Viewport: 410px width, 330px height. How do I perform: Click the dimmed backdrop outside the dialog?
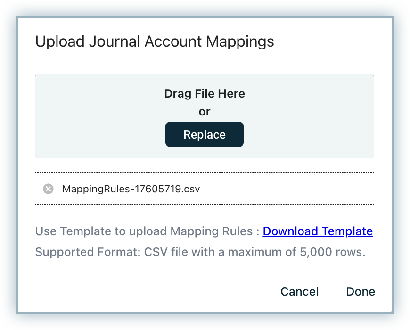[x=8, y=165]
